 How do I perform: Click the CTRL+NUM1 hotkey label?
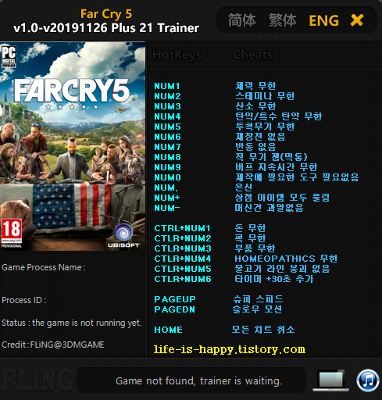click(x=182, y=228)
